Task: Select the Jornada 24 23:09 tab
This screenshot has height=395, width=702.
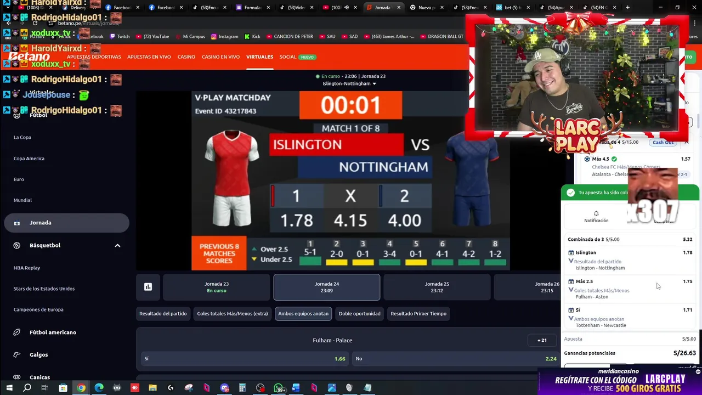Action: pyautogui.click(x=327, y=287)
